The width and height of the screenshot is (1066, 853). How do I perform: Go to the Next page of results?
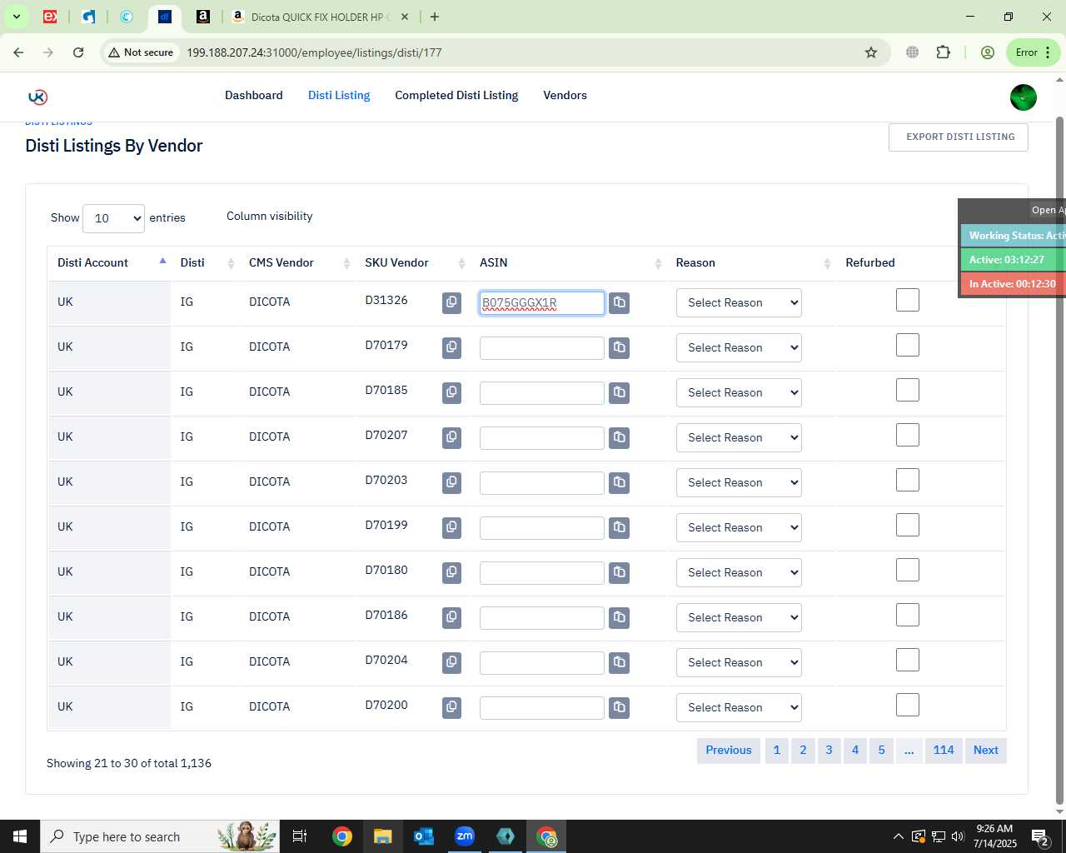(986, 750)
